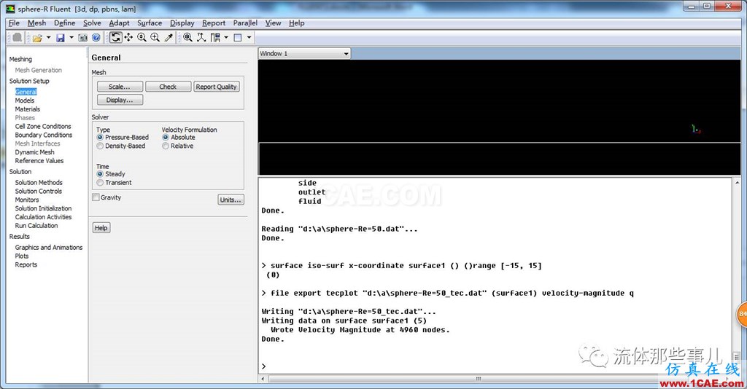
Task: Open the Display menu
Action: click(182, 23)
